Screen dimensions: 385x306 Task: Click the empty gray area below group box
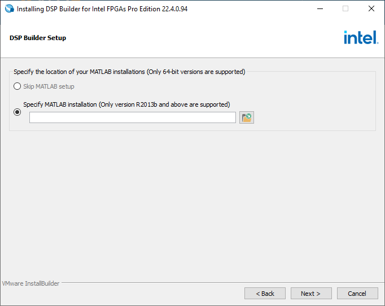192,203
